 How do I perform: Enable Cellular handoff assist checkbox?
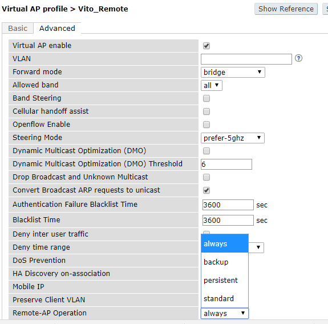[206, 111]
